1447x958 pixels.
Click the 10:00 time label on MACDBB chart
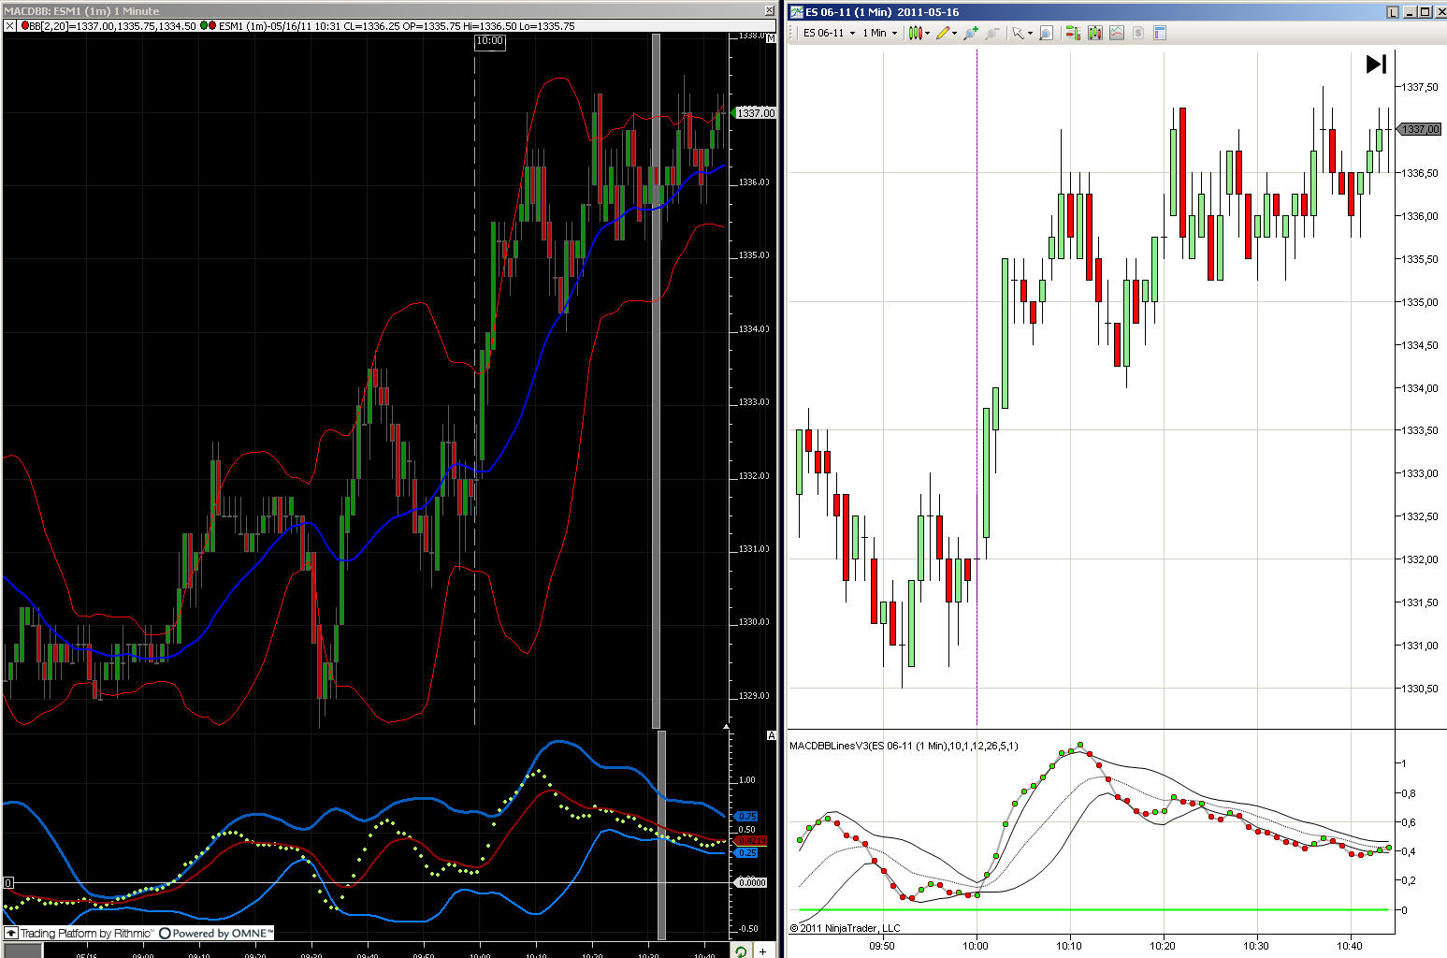click(x=490, y=41)
